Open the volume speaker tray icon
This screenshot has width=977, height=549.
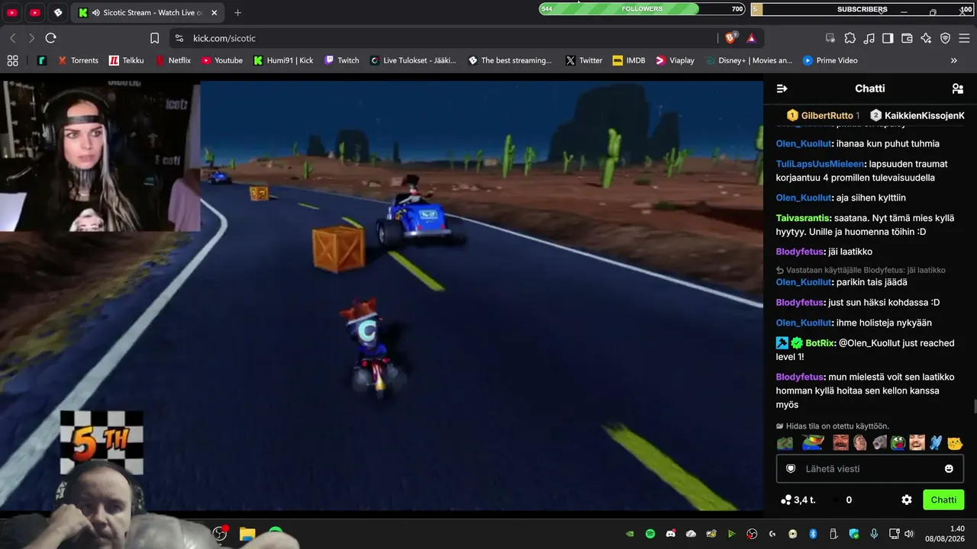908,534
